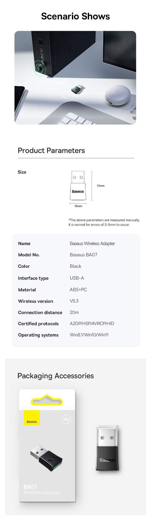Click the 31mm height label
The height and width of the screenshot is (516, 148).
(100, 186)
